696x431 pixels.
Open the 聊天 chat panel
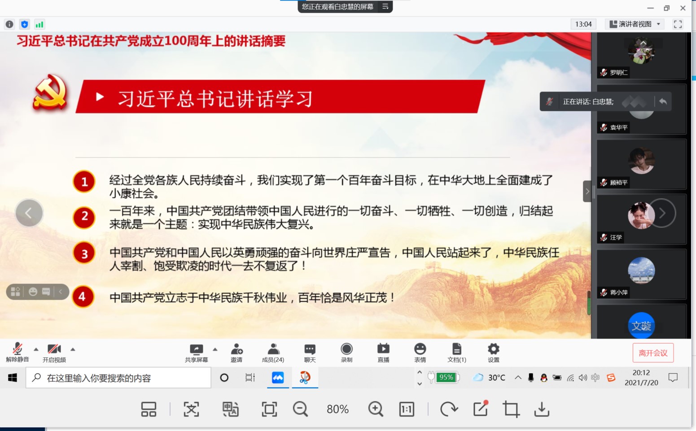(310, 350)
